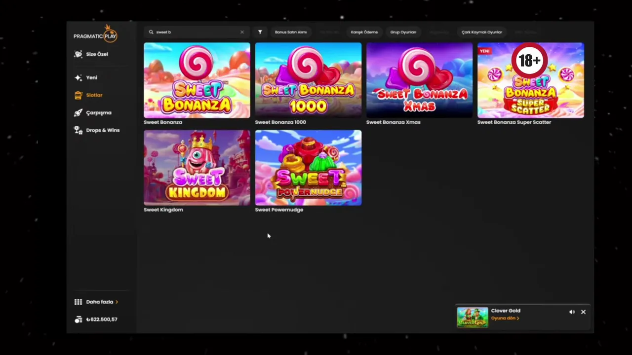Click the 'Sweet Bonanza Xmas' title text
This screenshot has height=355, width=632.
394,122
